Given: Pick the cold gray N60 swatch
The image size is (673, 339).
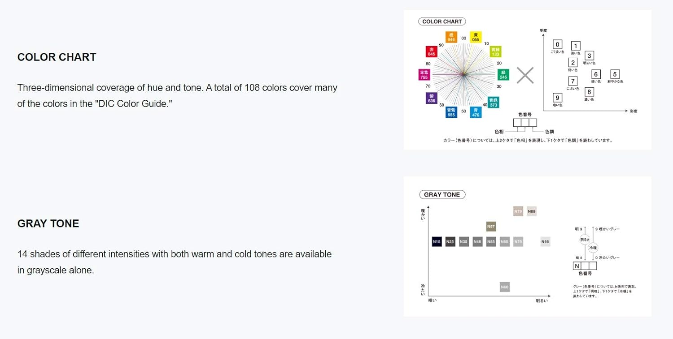Looking at the screenshot, I should pos(505,287).
